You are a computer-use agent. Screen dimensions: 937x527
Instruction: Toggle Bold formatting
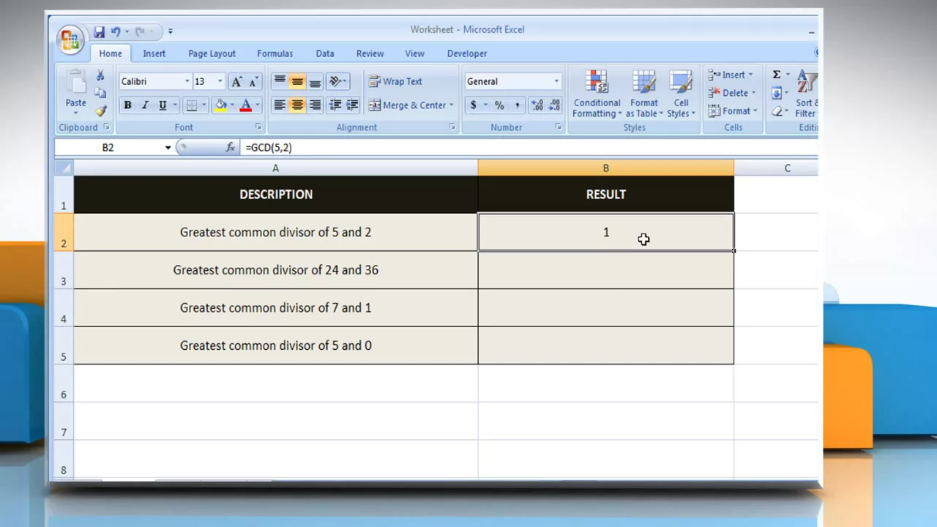coord(127,105)
